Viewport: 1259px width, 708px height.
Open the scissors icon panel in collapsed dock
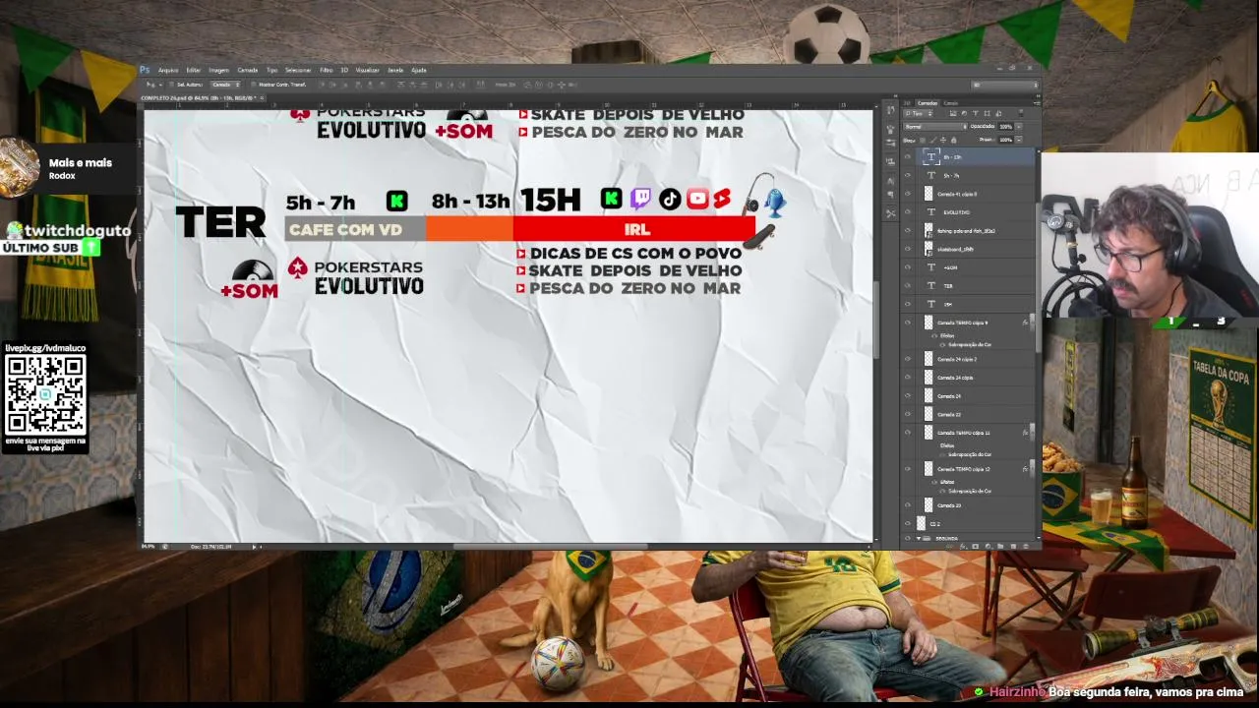[891, 213]
